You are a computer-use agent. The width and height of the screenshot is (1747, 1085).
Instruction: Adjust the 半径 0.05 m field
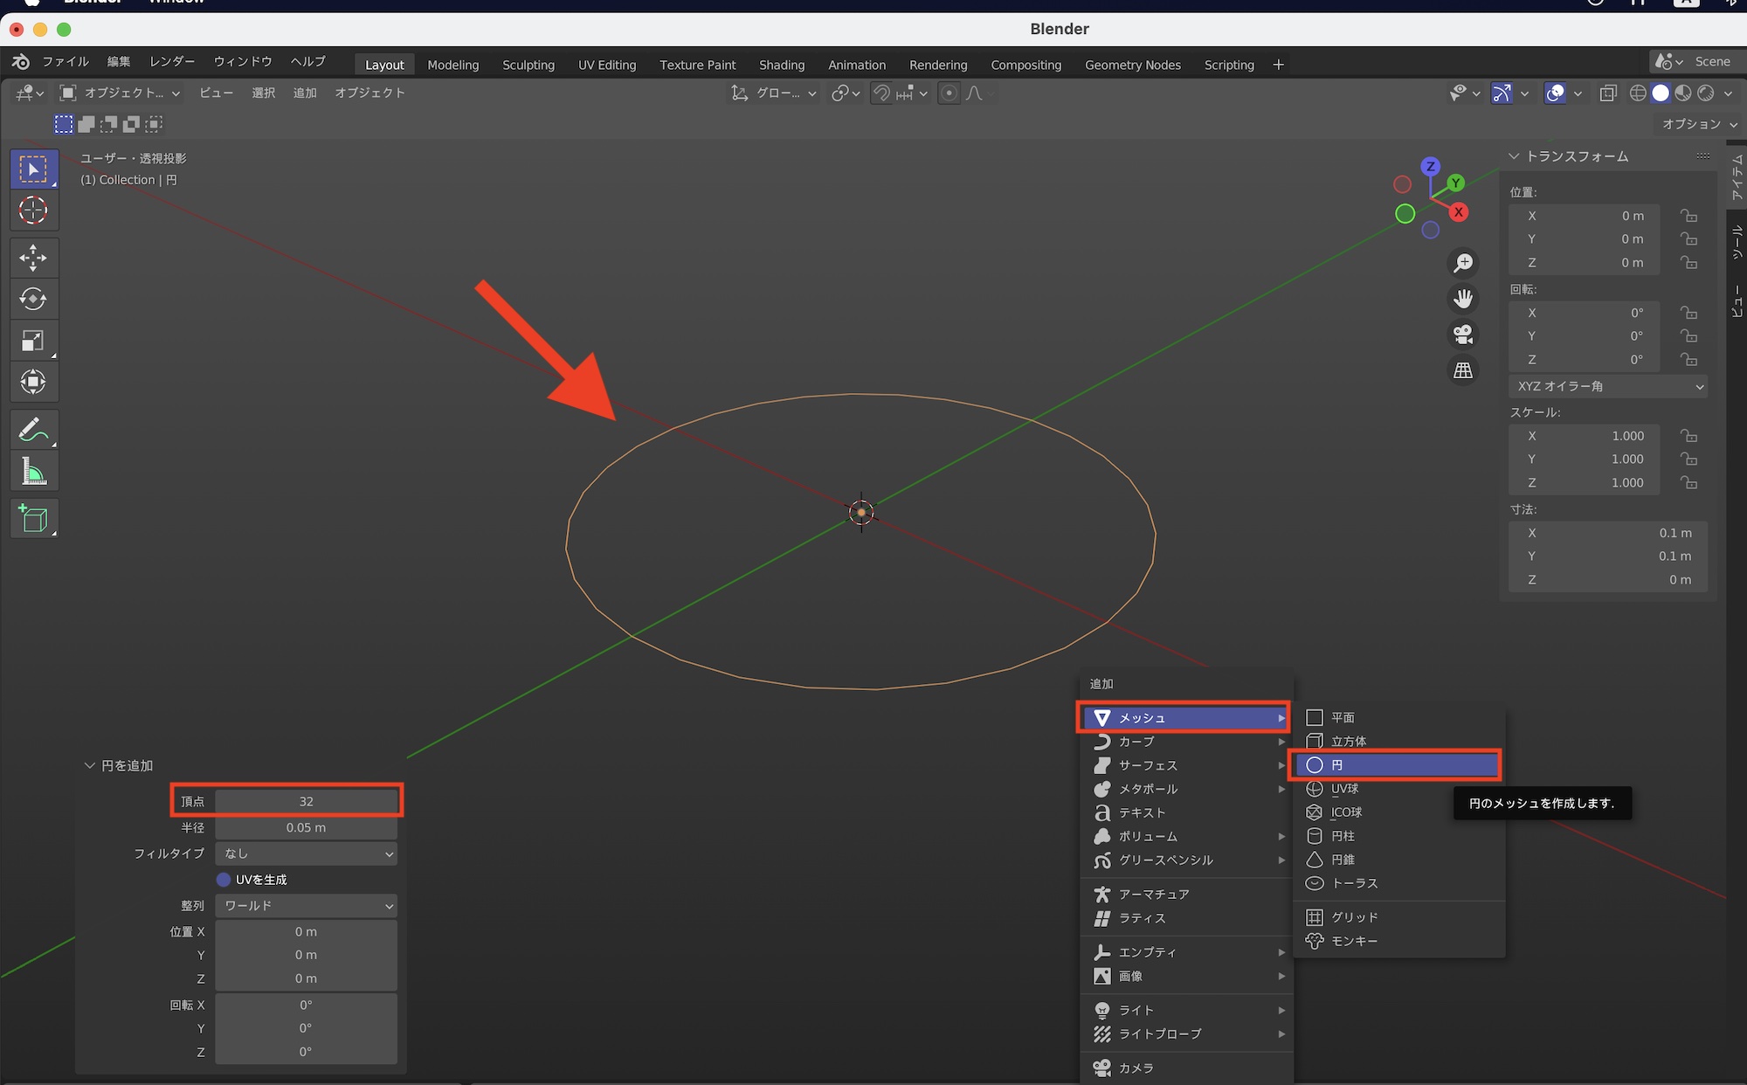[x=306, y=827]
